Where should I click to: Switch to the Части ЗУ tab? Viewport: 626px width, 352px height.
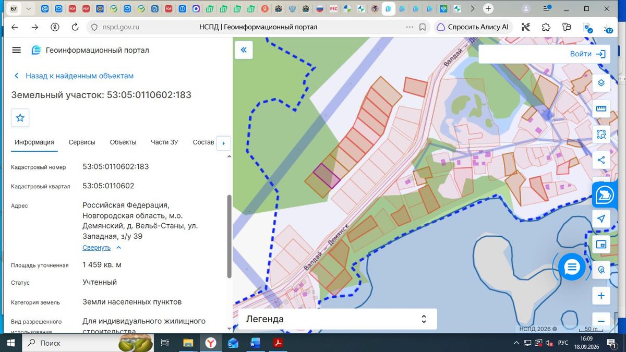point(164,142)
